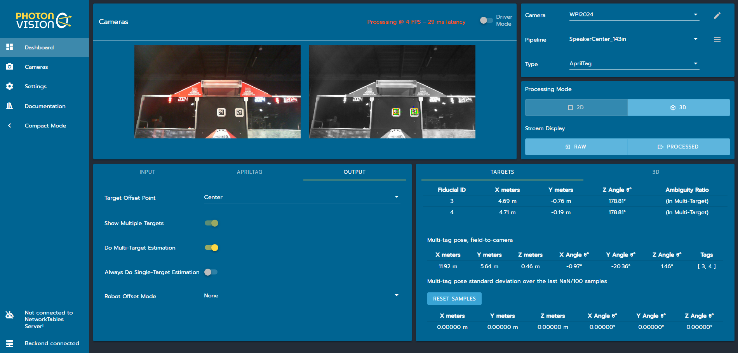The height and width of the screenshot is (353, 738).
Task: Open Documentation via the book icon
Action: click(10, 106)
